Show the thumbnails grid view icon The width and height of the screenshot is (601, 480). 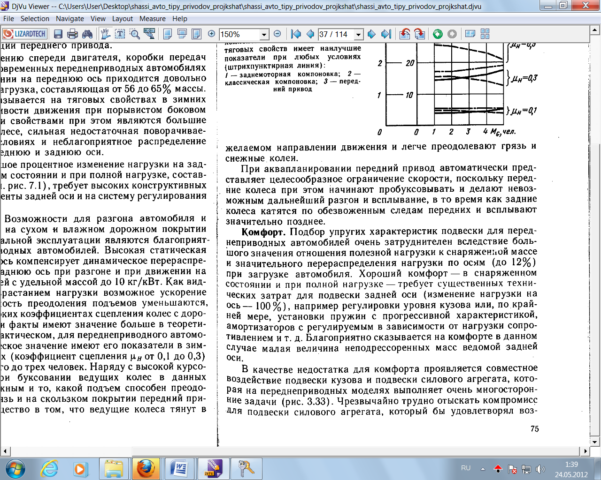click(x=485, y=34)
